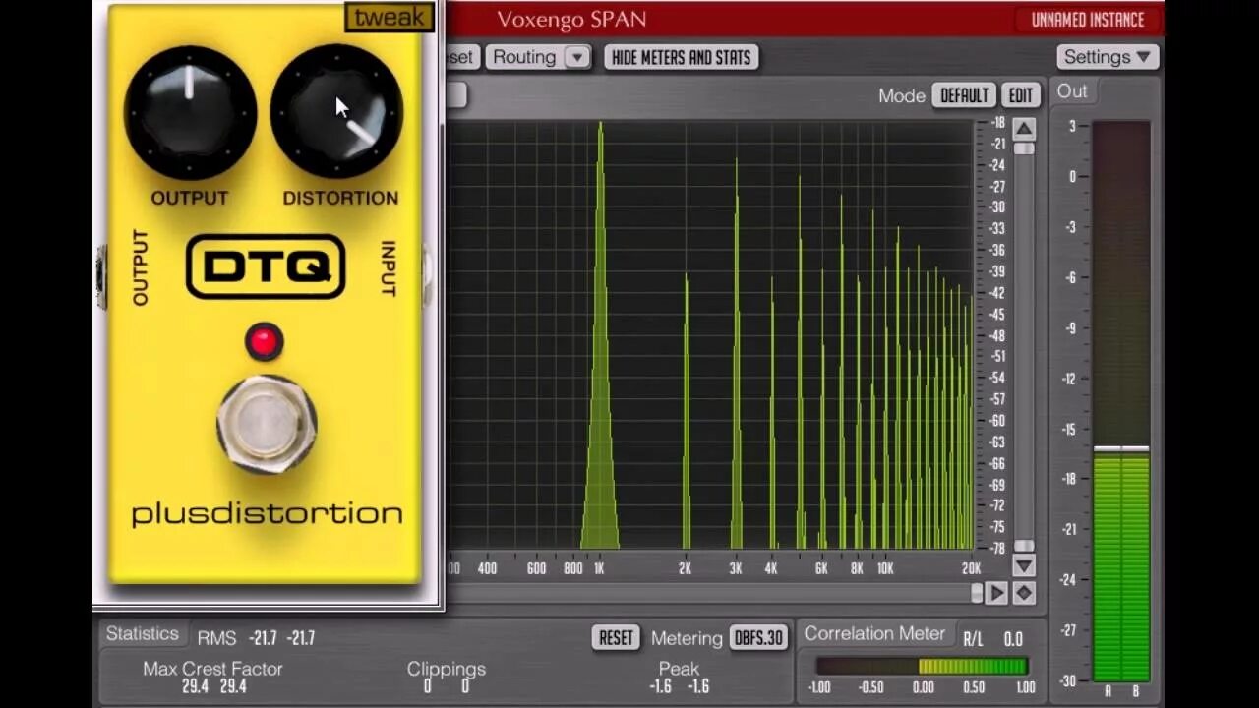This screenshot has width=1259, height=708.
Task: Open the DBFS.30 metering selector
Action: 758,638
